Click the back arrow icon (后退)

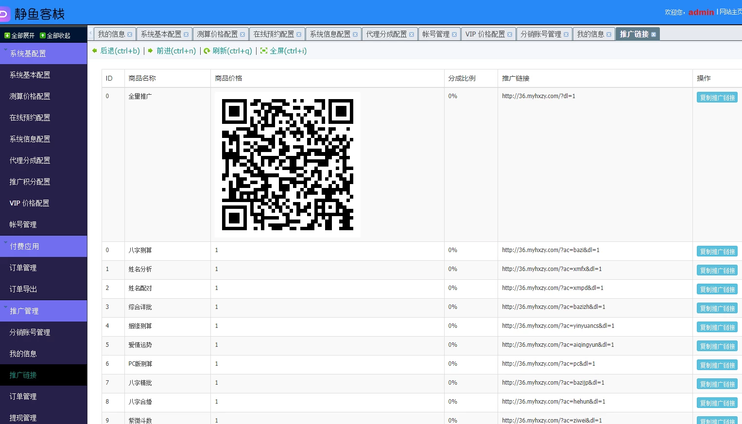(95, 51)
